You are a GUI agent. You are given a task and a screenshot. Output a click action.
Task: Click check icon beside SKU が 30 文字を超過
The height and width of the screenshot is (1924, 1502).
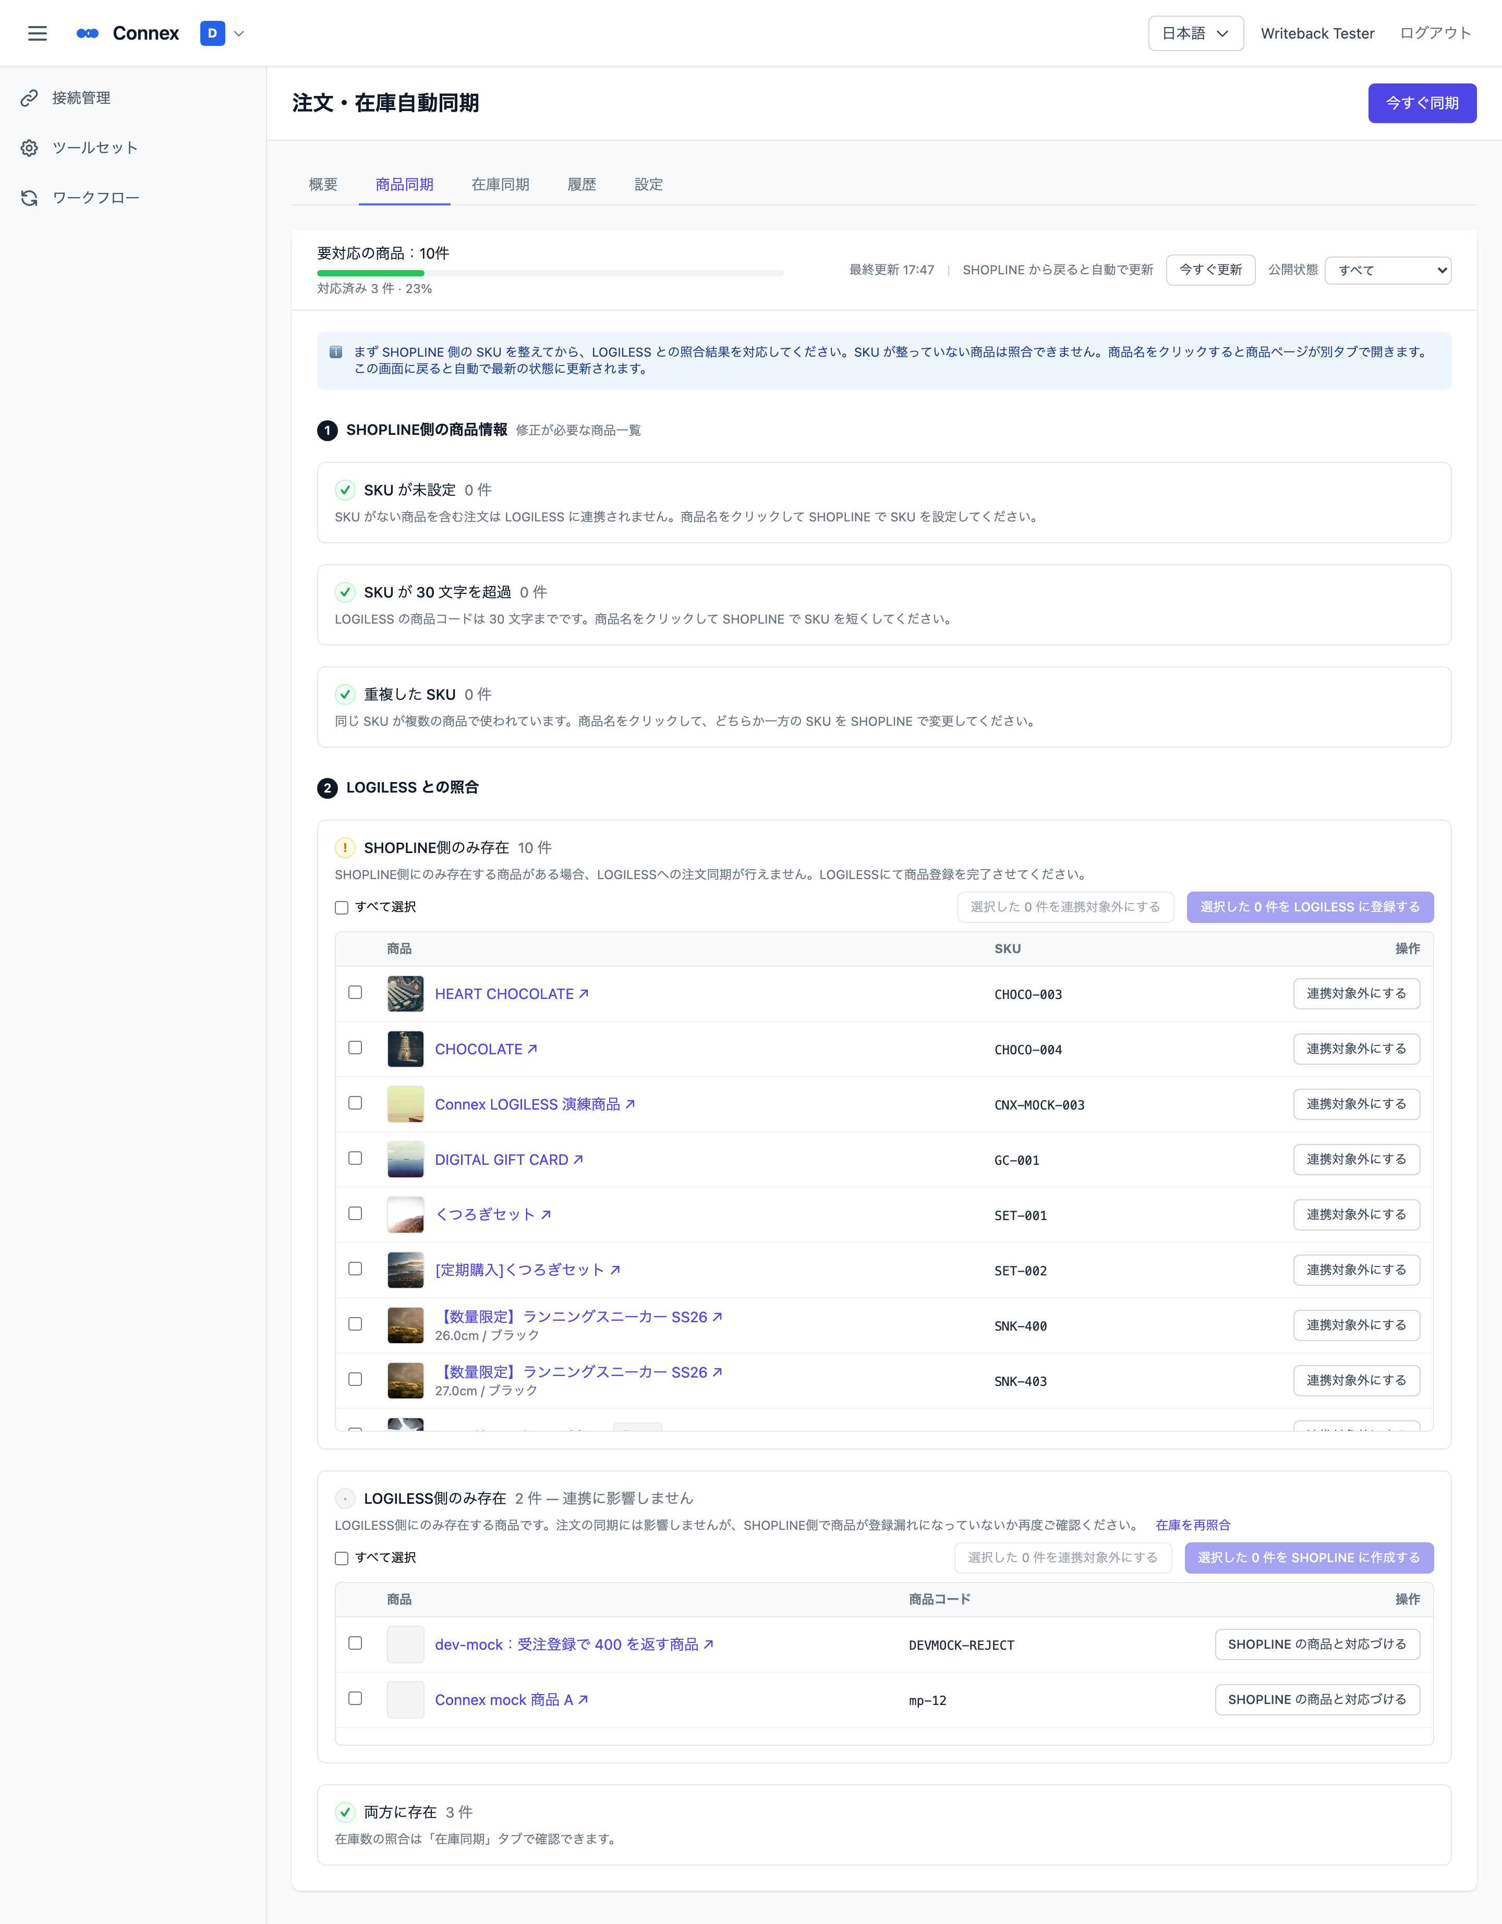pyautogui.click(x=345, y=592)
